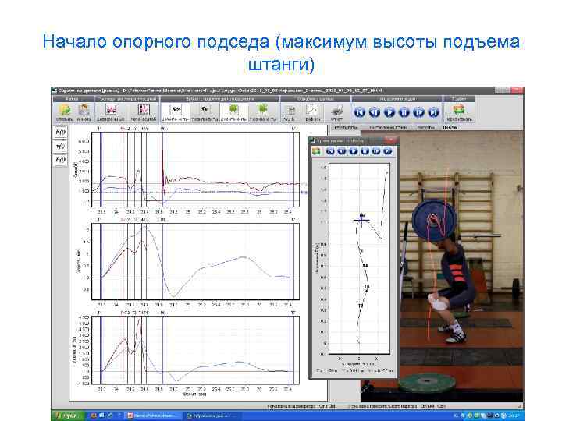Switch to the second taskbar application button

tap(213, 416)
